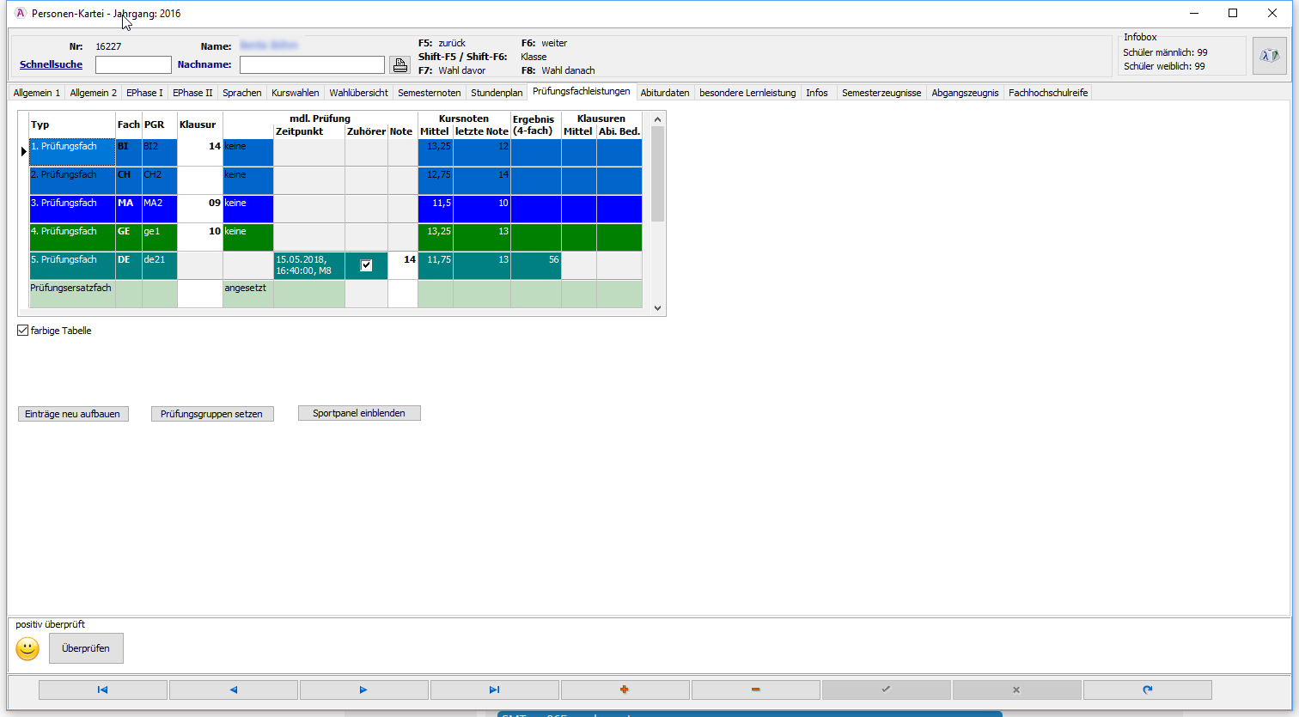The width and height of the screenshot is (1299, 717).
Task: Click the CH2 PGR cell
Action: click(160, 180)
